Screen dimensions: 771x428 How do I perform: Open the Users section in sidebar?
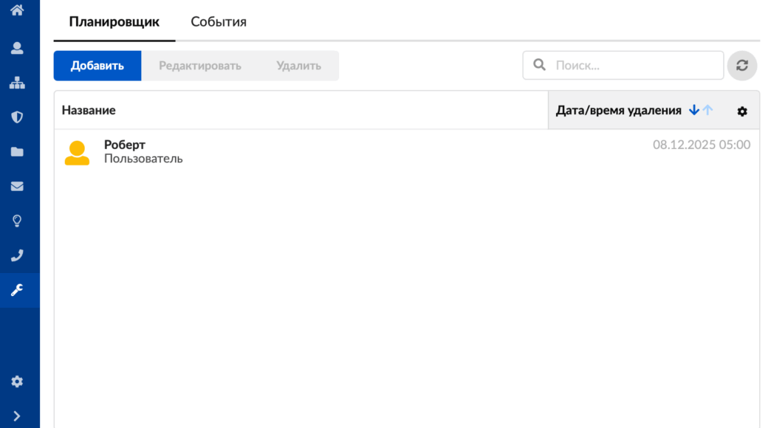click(17, 48)
